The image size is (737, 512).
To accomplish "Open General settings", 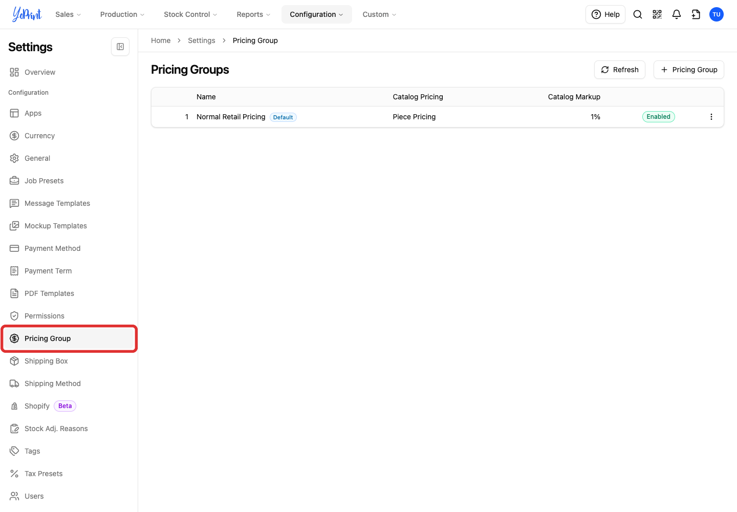I will click(x=69, y=158).
